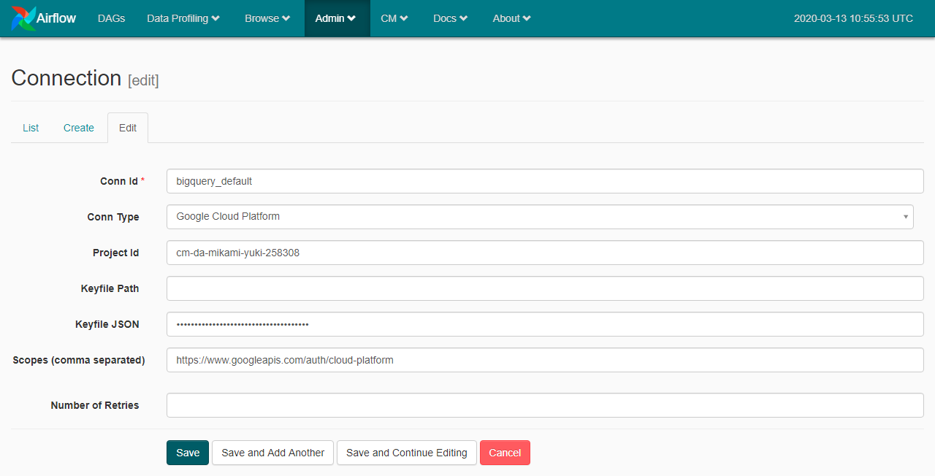
Task: Switch to the Create tab
Action: [x=78, y=128]
